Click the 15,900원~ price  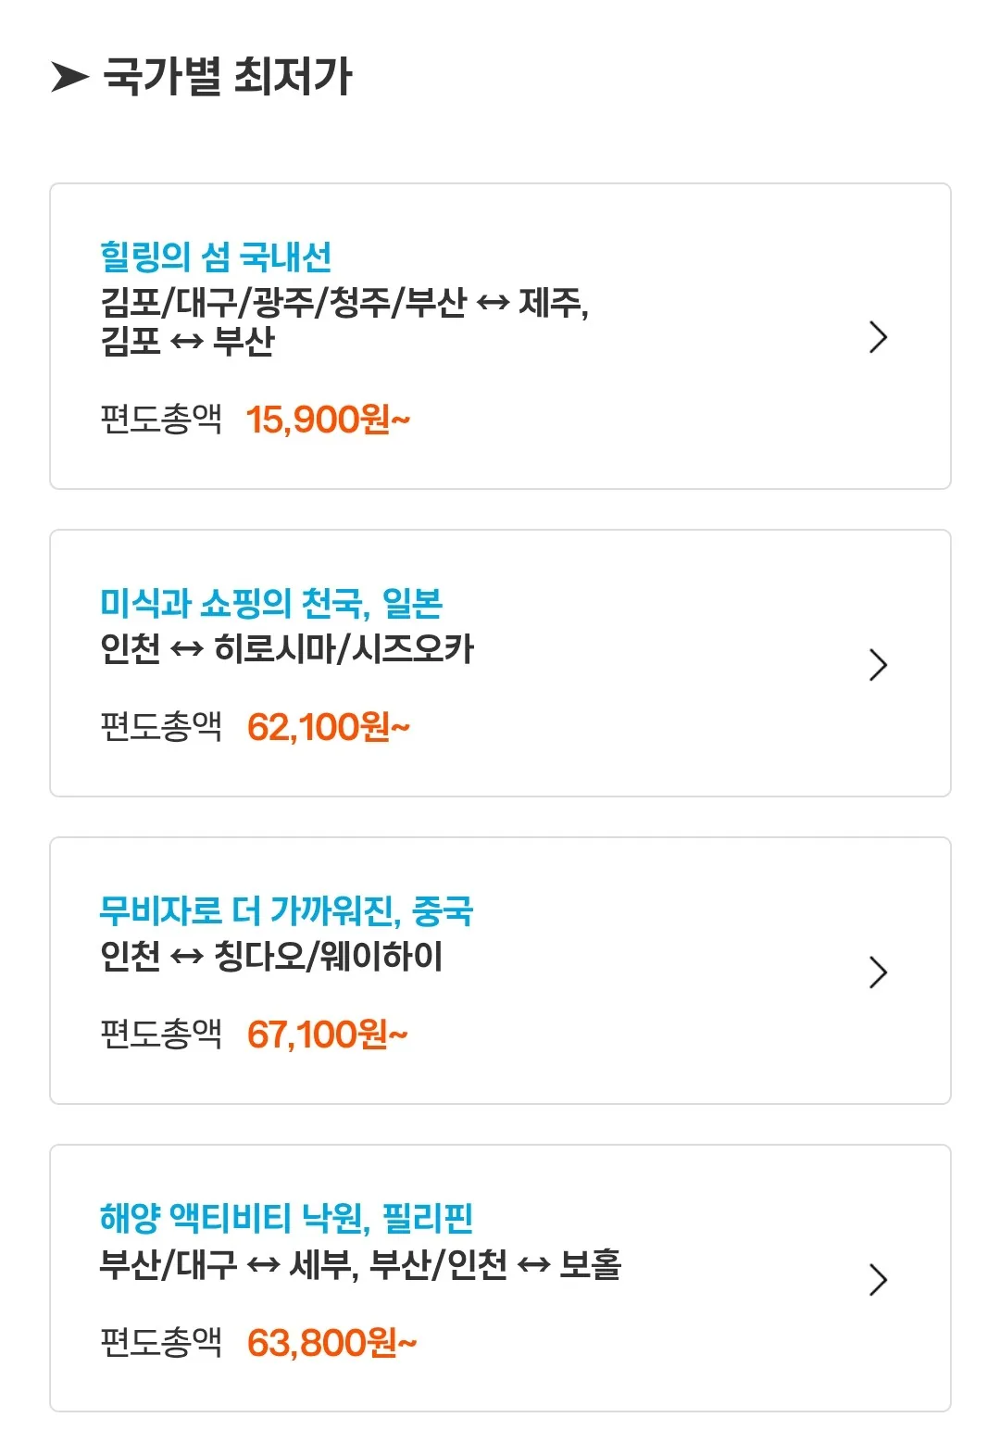click(x=328, y=420)
